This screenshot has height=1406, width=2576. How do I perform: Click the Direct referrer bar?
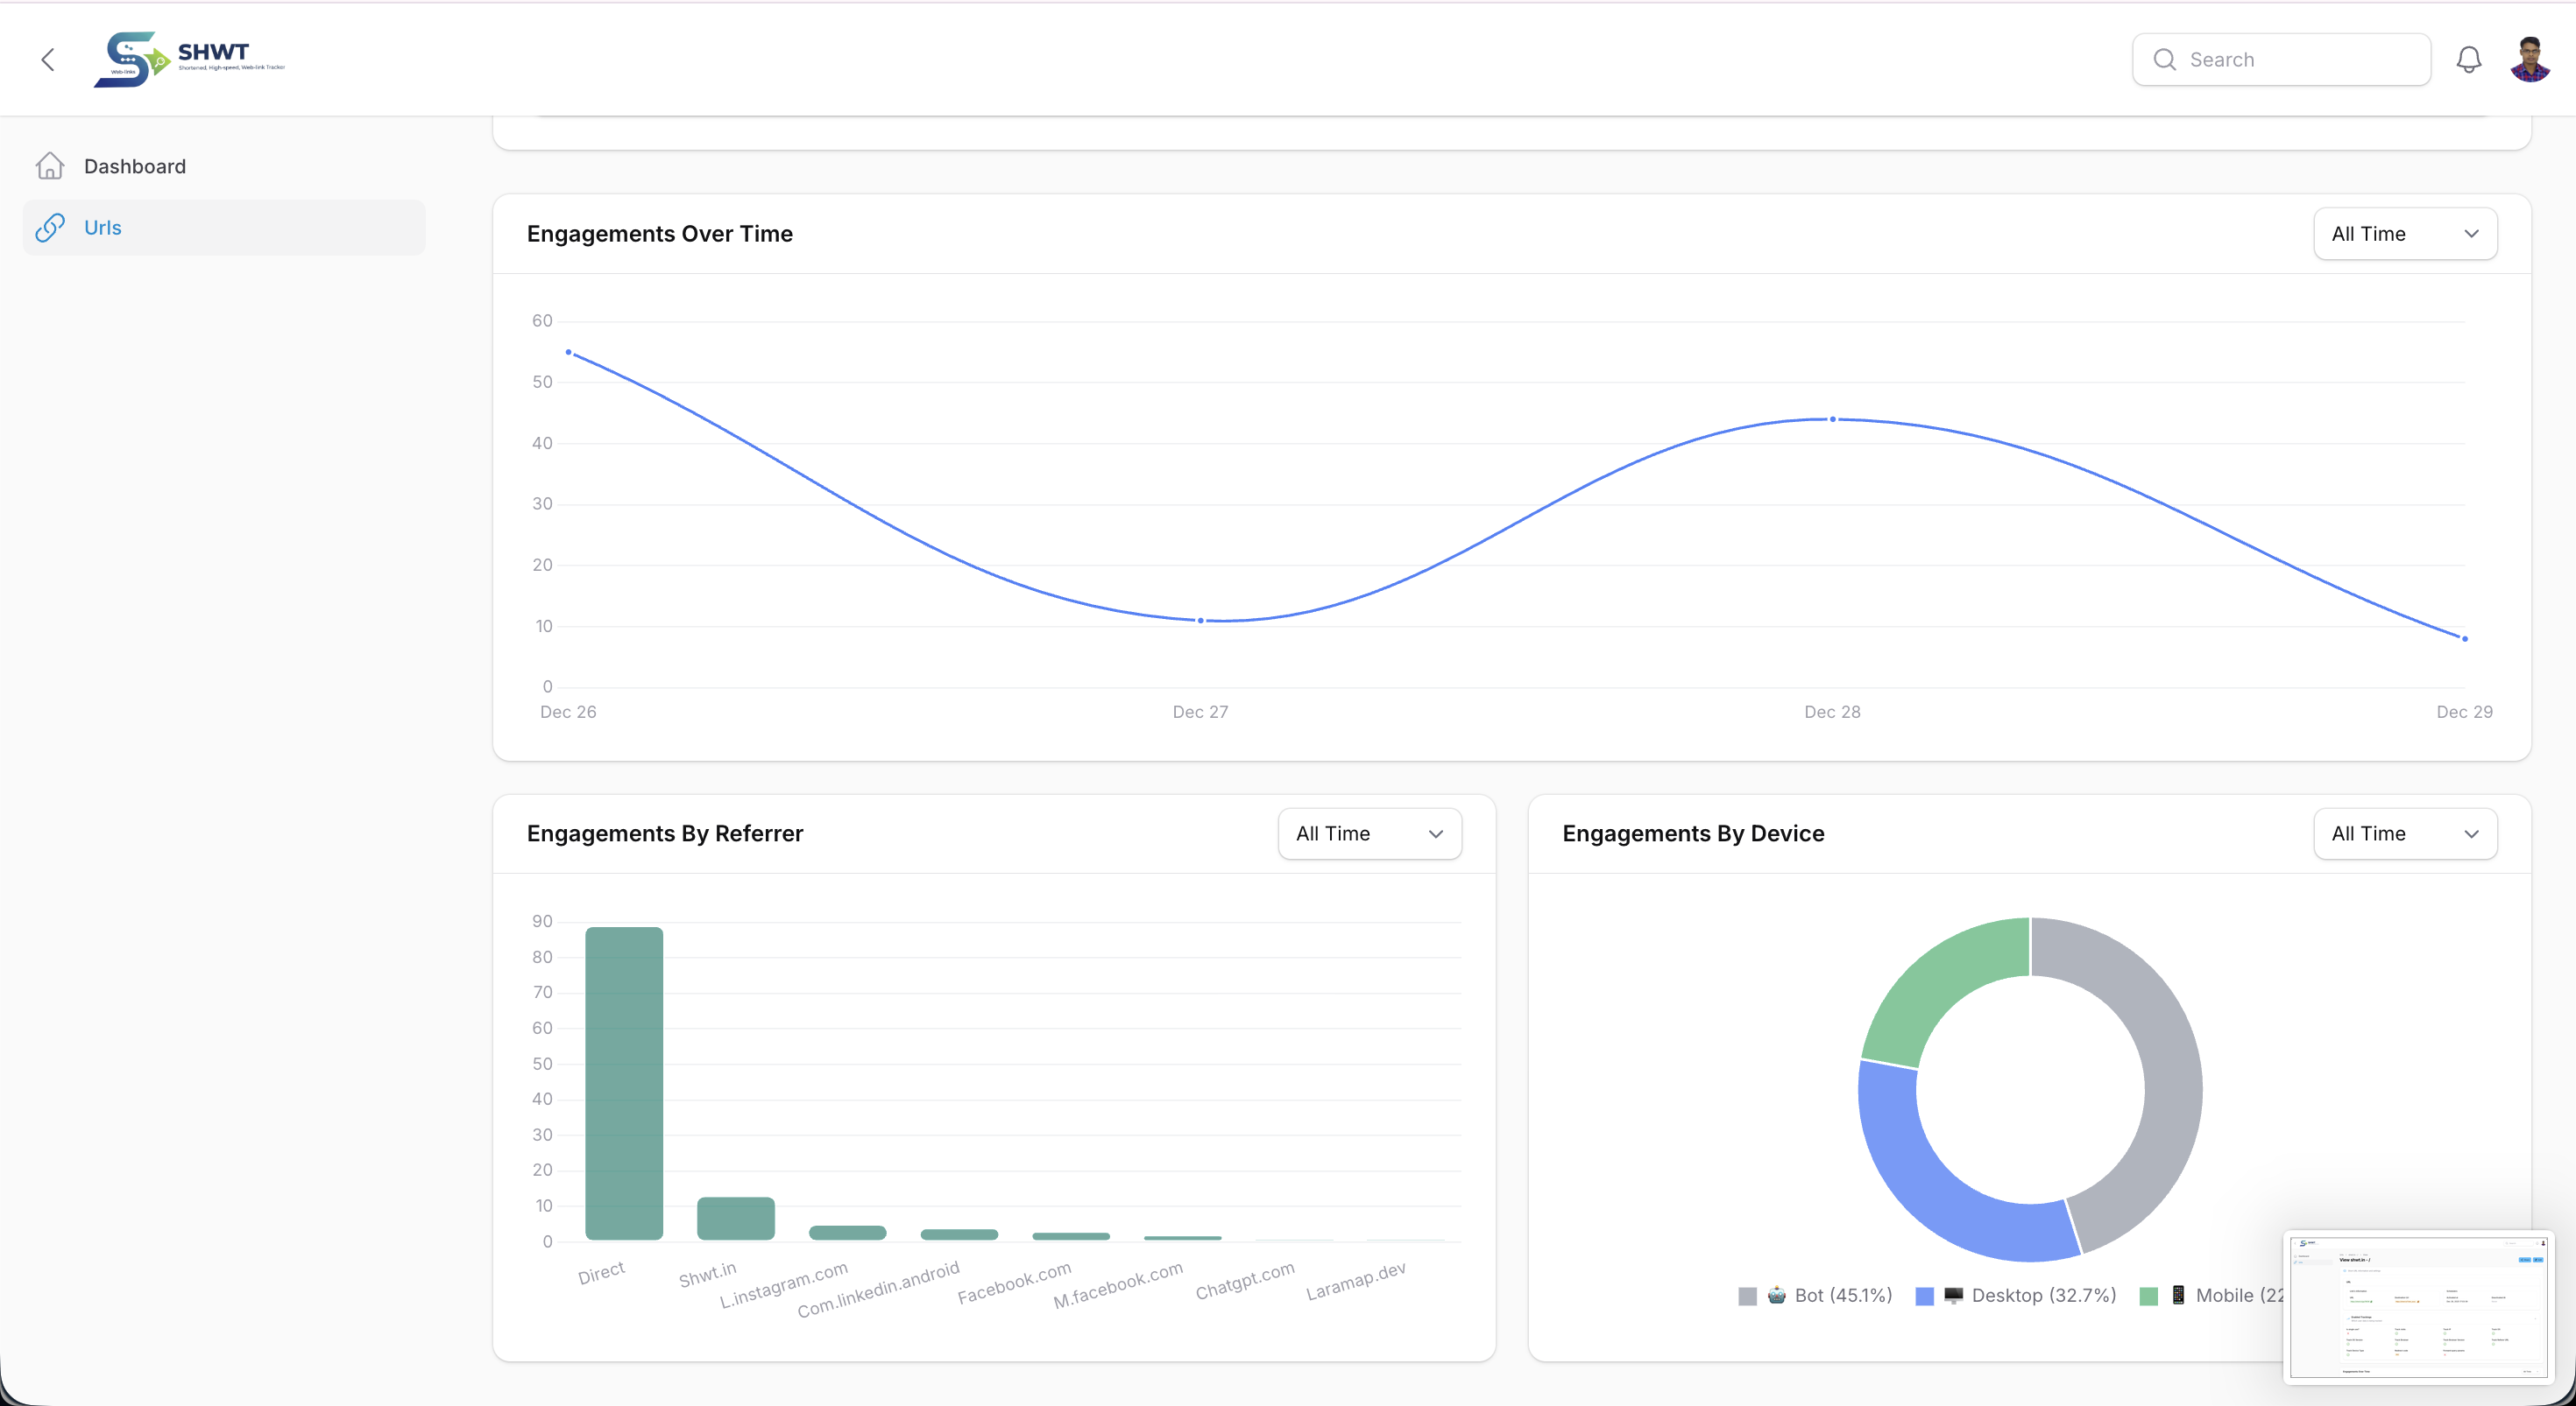624,1082
